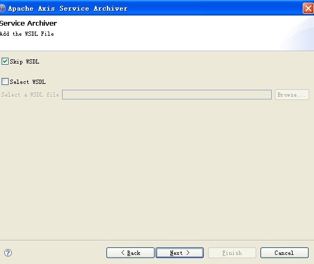The image size is (314, 264).
Task: Click the 'Service Archiver' heading
Action: (x=28, y=23)
